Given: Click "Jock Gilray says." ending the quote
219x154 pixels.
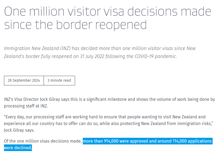Looking at the screenshot, I should pos(19,130).
